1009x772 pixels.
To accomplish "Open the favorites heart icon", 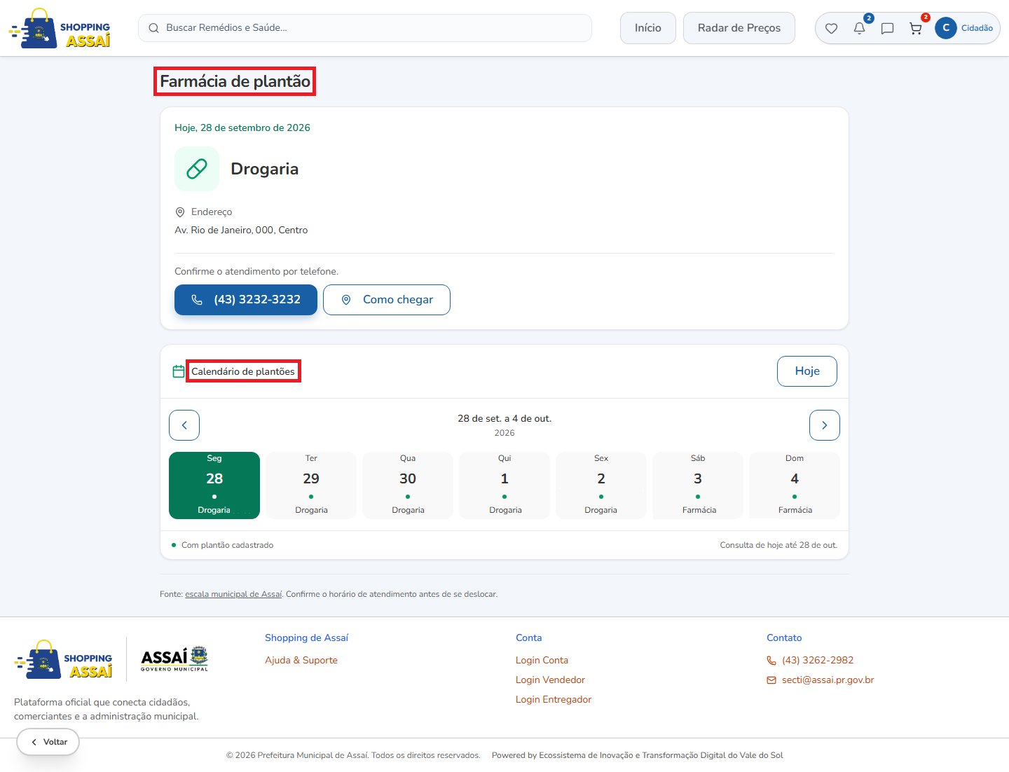I will [832, 29].
